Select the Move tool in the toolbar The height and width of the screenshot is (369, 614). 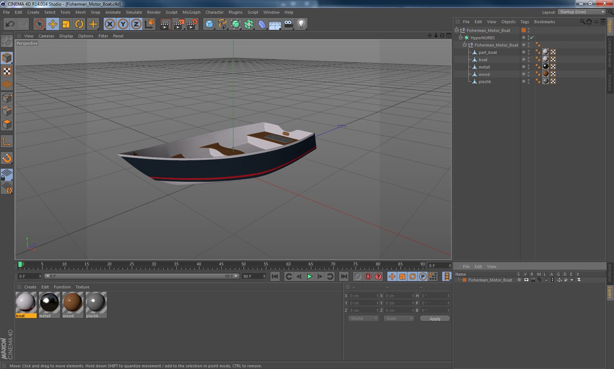point(53,24)
